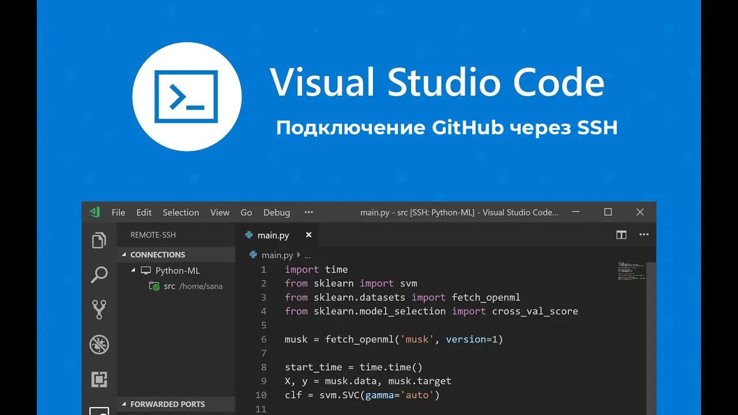The height and width of the screenshot is (415, 738).
Task: Open the Edit menu
Action: pyautogui.click(x=144, y=212)
